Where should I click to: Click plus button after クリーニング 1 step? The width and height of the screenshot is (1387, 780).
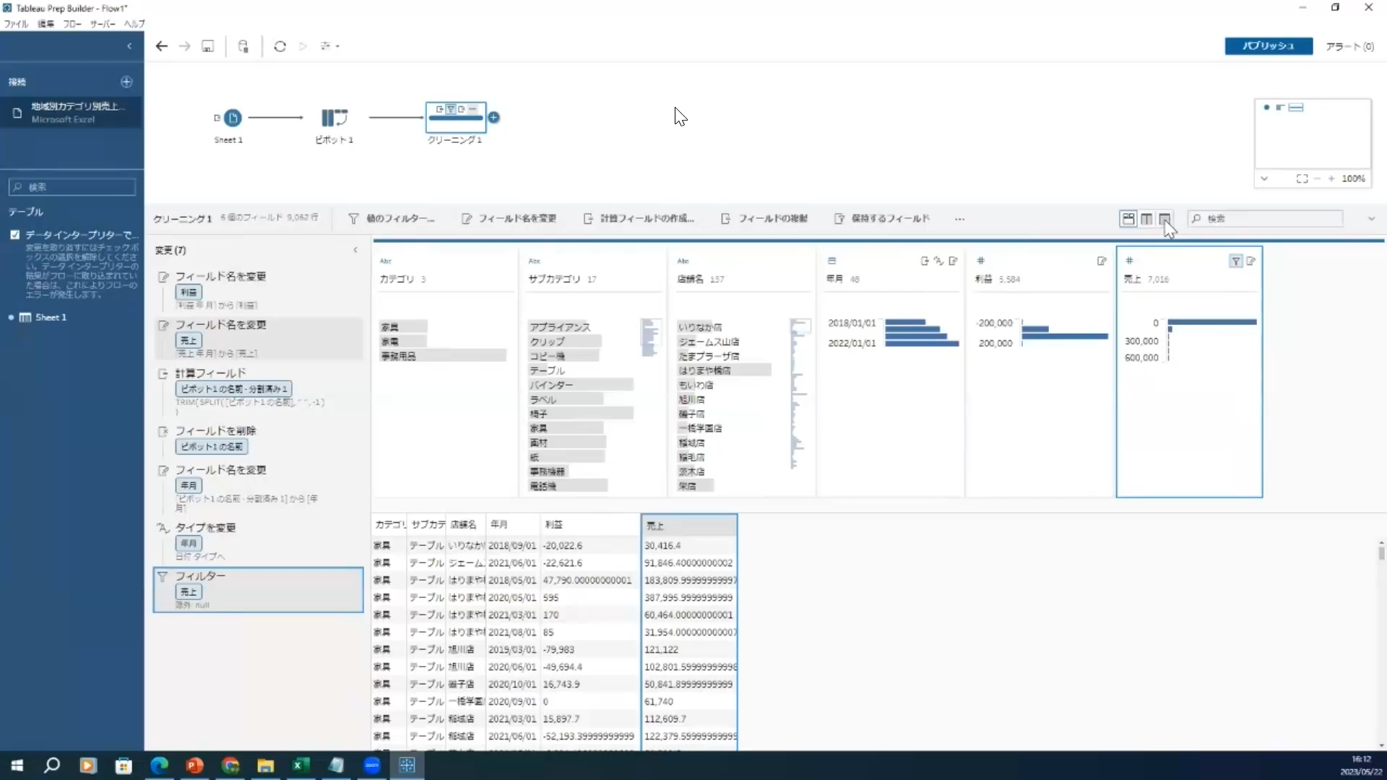[494, 117]
